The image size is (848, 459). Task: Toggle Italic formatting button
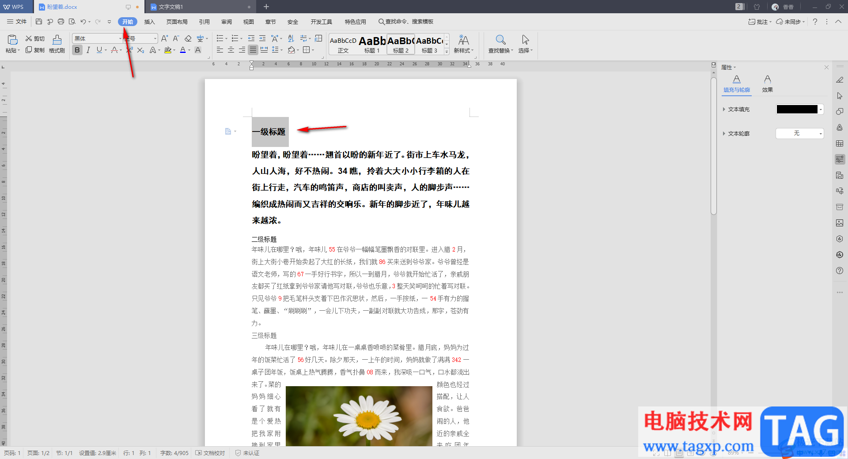88,50
